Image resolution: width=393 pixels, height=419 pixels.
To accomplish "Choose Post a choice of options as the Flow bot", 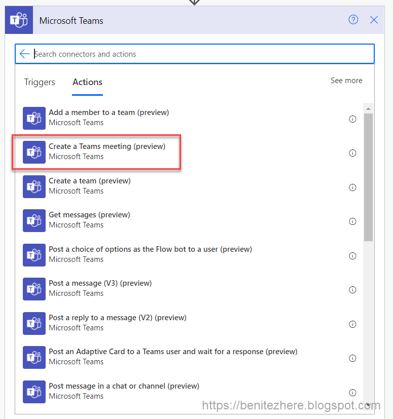I will click(x=150, y=249).
